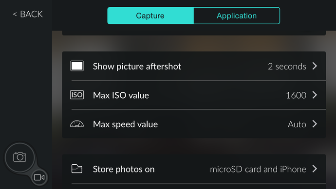Tap the white screen aftershot icon
The width and height of the screenshot is (336, 189).
[x=77, y=66]
